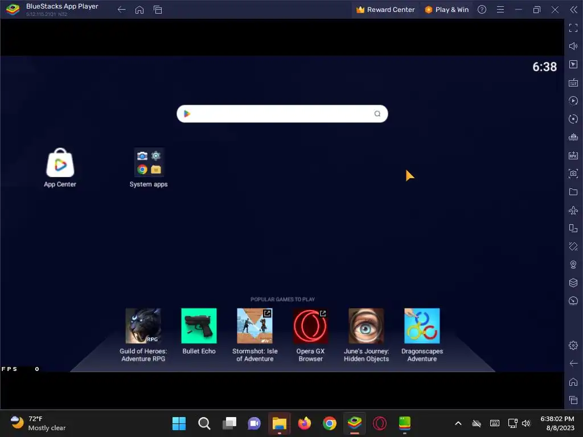Open the Windows Start menu
The image size is (583, 437).
(x=179, y=423)
